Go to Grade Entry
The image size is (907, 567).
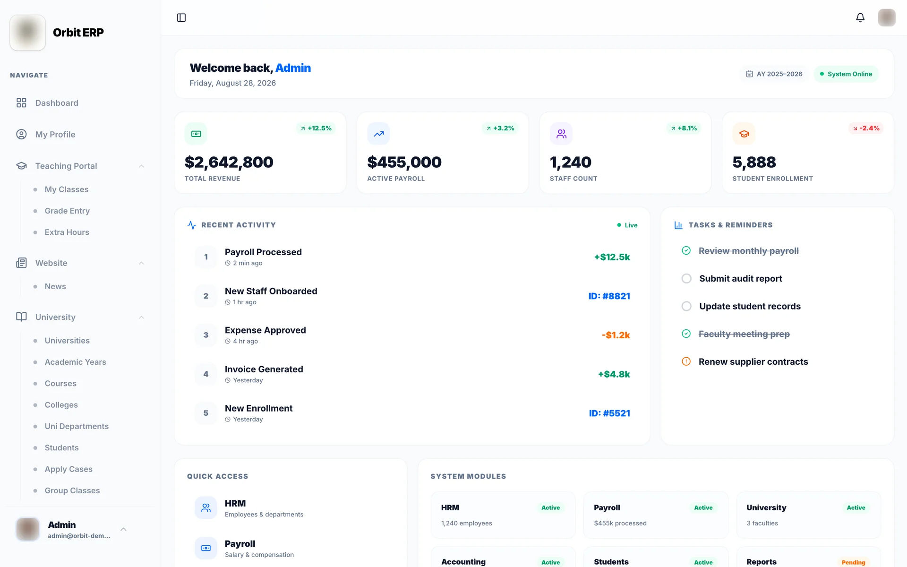pos(67,211)
